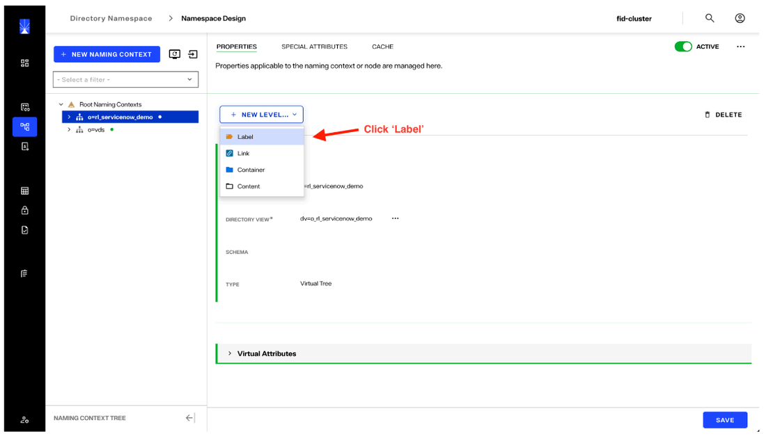Click the SCHEMA field label
Viewport: 766px width, 436px height.
point(237,252)
